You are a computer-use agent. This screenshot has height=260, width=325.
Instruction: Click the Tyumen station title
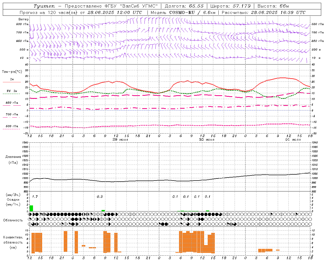coord(44,6)
